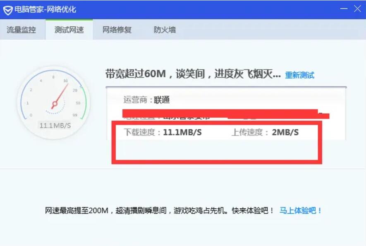Open the 马上体验吧! link

click(301, 210)
